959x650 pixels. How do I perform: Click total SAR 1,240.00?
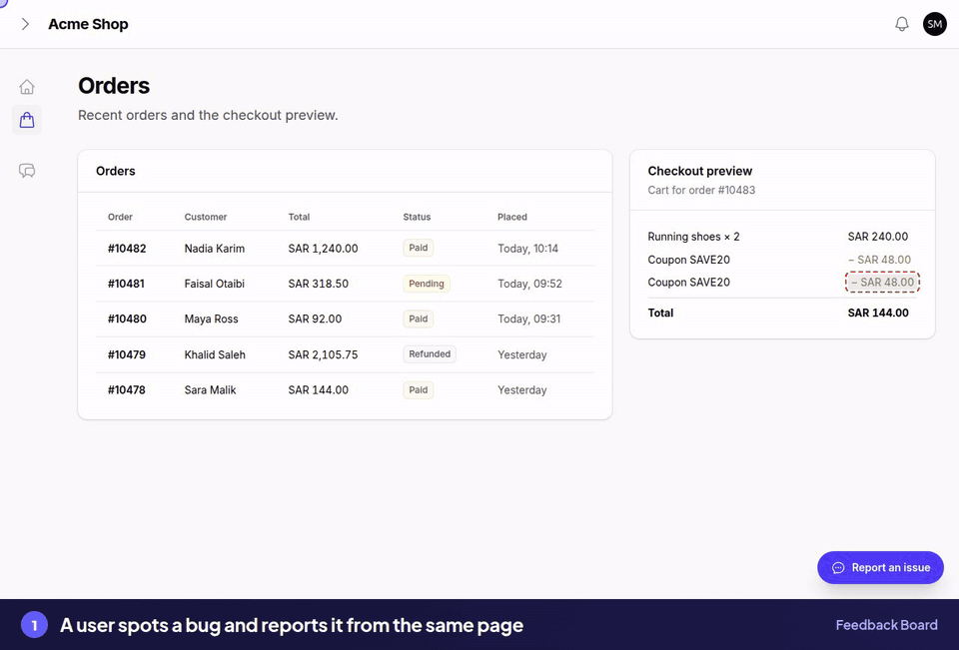coord(323,249)
